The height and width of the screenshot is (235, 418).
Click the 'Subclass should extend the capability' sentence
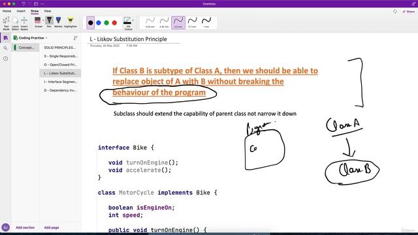click(x=205, y=114)
